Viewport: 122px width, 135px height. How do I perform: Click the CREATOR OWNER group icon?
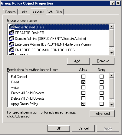12,33
